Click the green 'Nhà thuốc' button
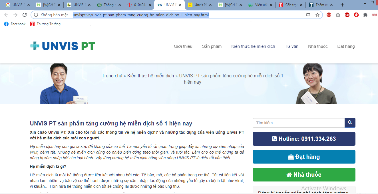Viewport: 378px width, 194px height. pos(304,175)
